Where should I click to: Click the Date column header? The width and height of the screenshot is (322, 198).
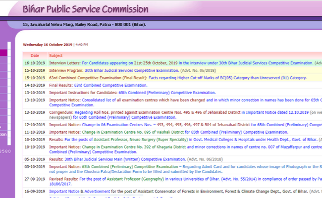pos(35,56)
